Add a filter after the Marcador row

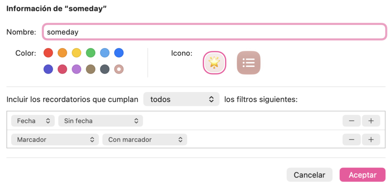[371, 140]
